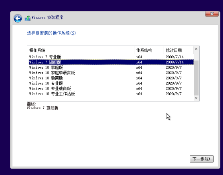The width and height of the screenshot is (223, 175).
Task: Select Windows 10 教育版 row
Action: coord(111,78)
